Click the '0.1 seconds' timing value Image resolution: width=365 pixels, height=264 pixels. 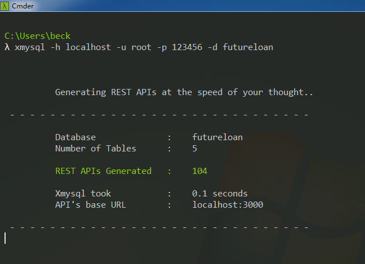[220, 194]
